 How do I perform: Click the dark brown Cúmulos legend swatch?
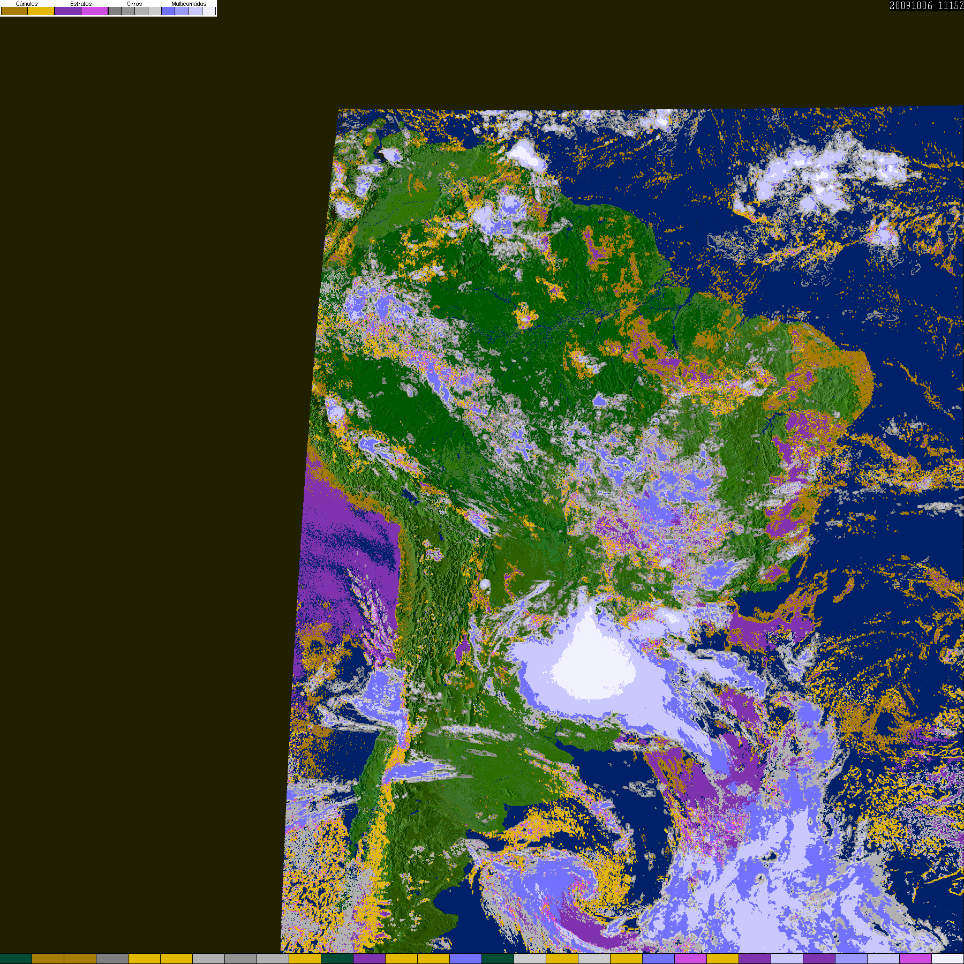coord(14,11)
